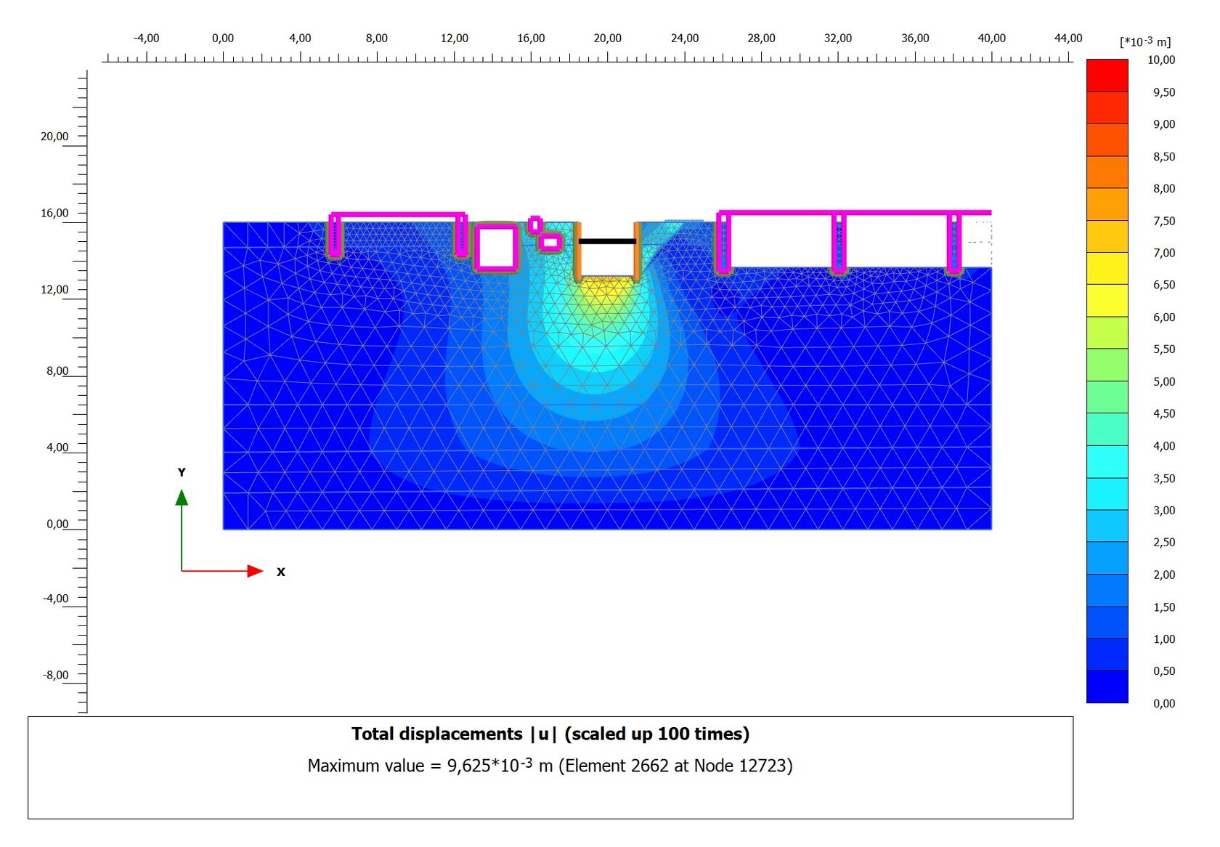
Task: Click the legend value 9,50
Action: pyautogui.click(x=1163, y=92)
